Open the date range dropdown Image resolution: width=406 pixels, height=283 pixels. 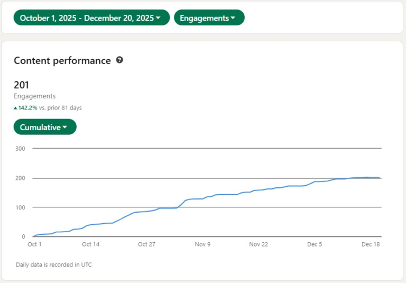(x=91, y=17)
